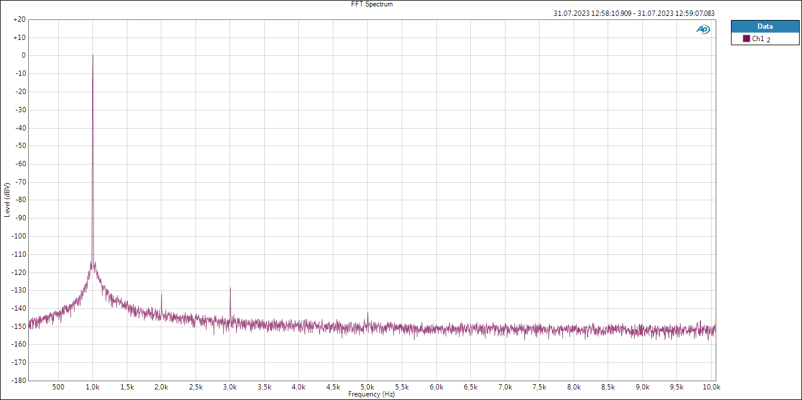Click the -80 level axis label
Viewport: 802px width, 400px height.
[19, 200]
